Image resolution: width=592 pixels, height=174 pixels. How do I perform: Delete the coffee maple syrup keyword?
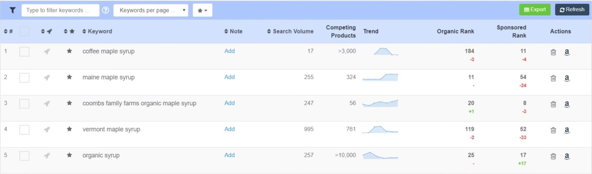(553, 52)
